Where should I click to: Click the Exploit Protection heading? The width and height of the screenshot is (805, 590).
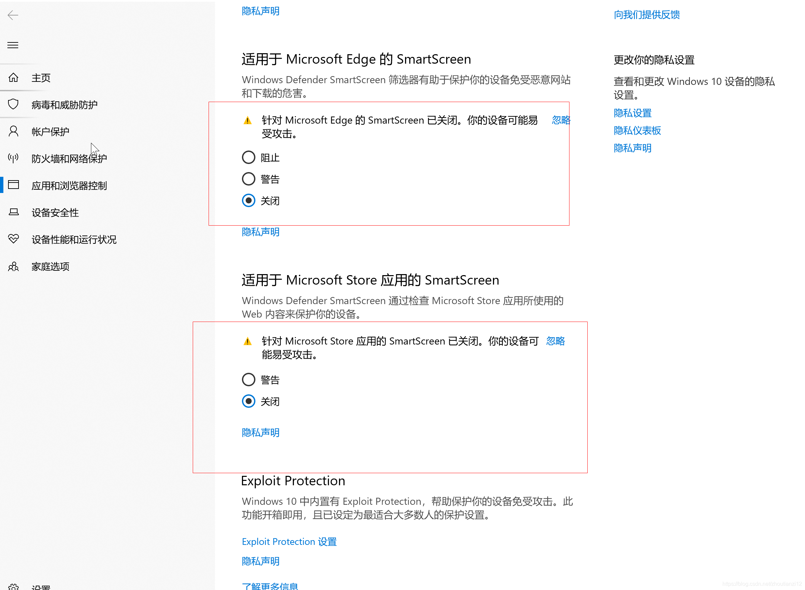pyautogui.click(x=293, y=481)
